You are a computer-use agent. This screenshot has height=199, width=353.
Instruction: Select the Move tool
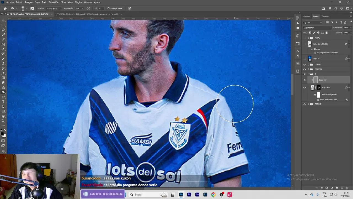pyautogui.click(x=3, y=20)
